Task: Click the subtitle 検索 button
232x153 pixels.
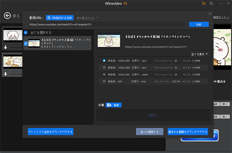Action: pos(114,105)
